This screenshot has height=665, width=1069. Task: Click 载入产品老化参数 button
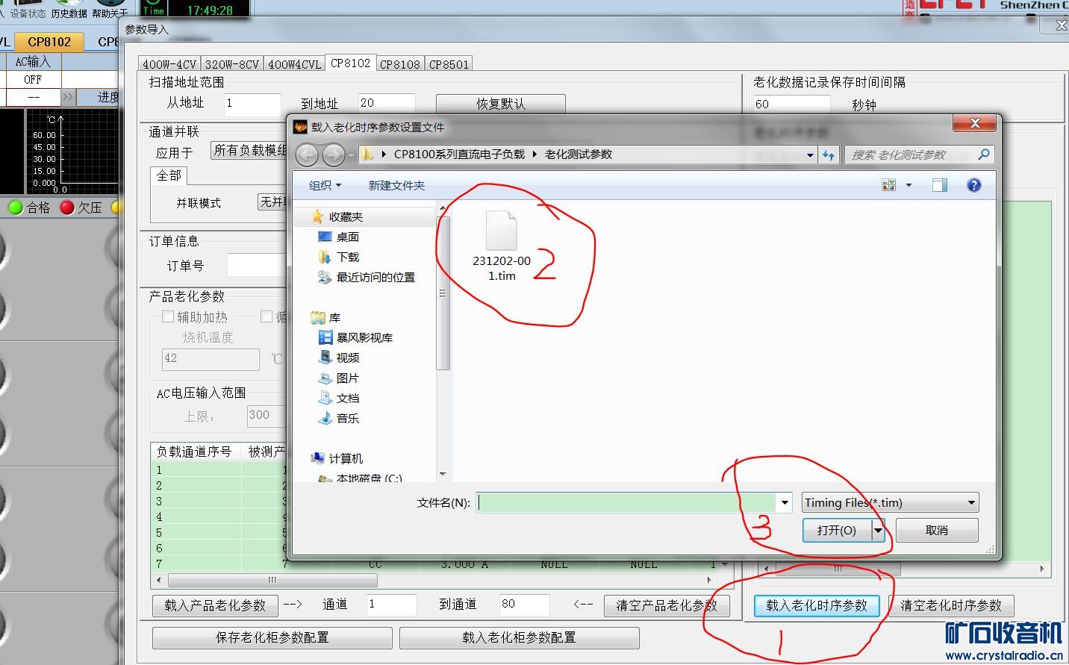(x=215, y=605)
